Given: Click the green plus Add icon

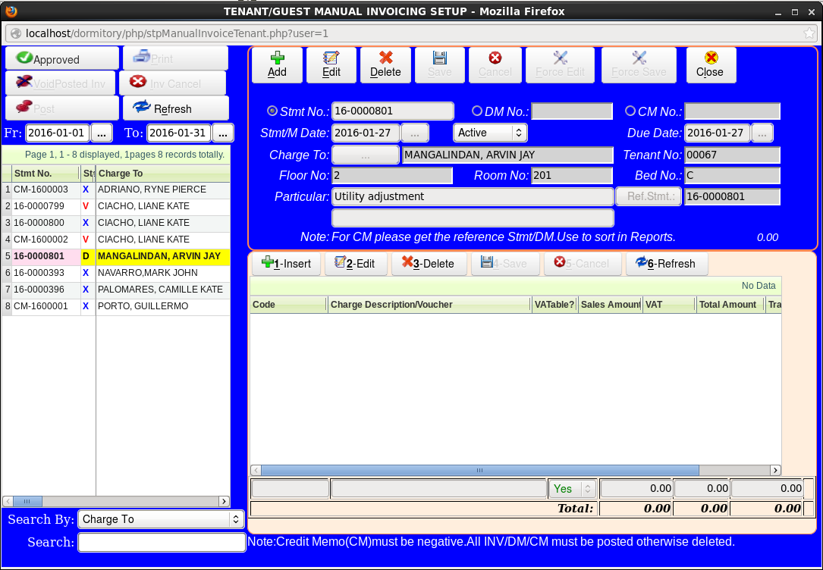Looking at the screenshot, I should click(277, 58).
